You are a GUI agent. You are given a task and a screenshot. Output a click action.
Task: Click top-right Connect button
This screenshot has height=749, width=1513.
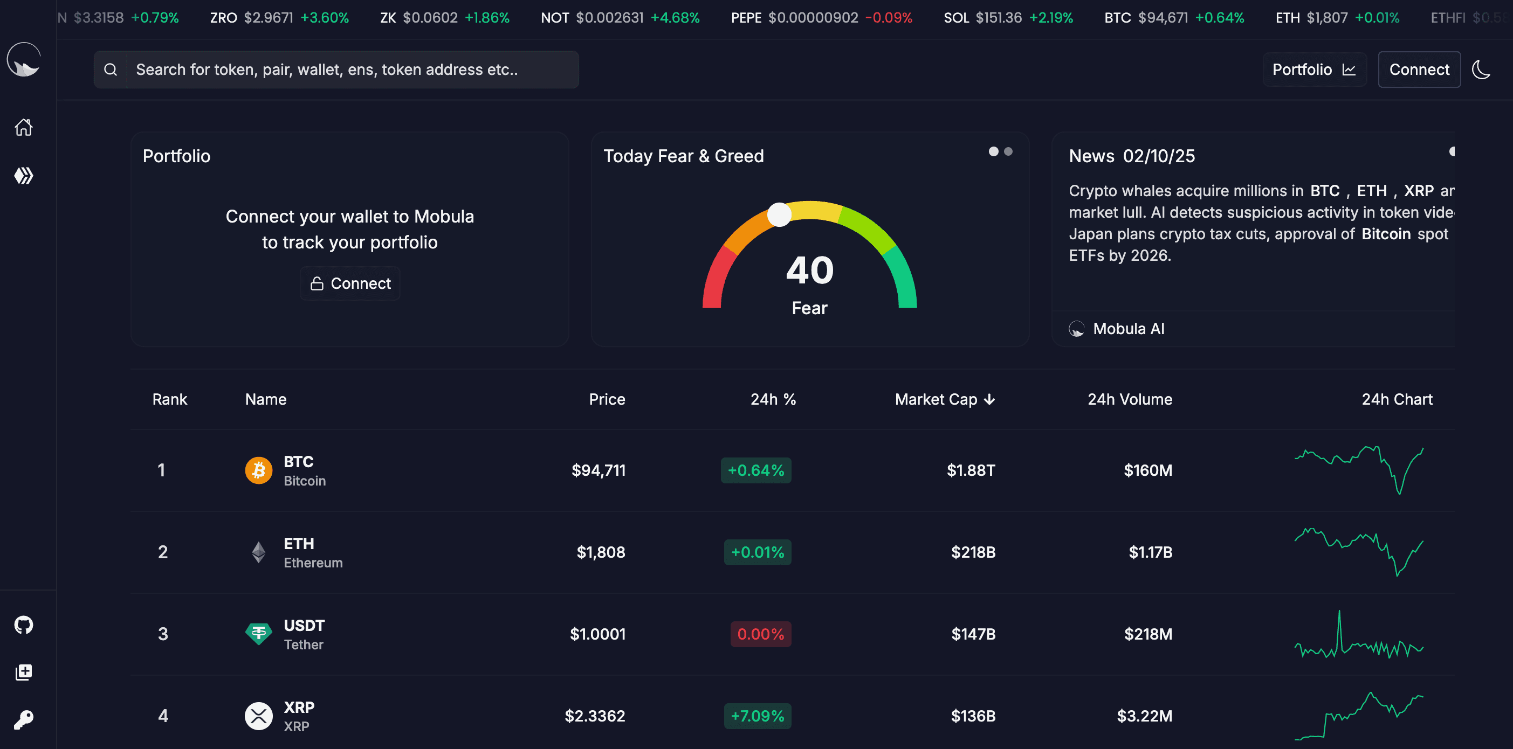coord(1419,70)
